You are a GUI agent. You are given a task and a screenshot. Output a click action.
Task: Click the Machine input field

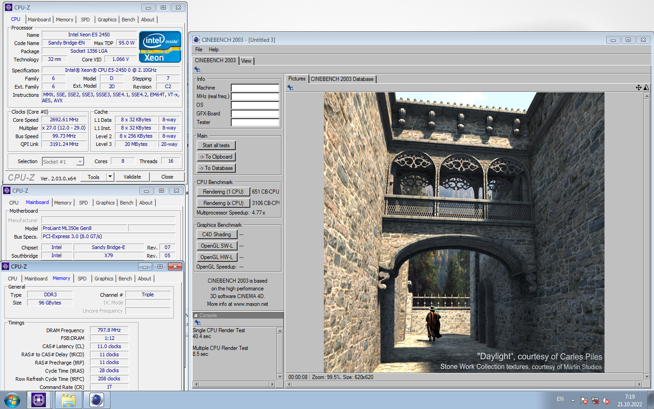(x=255, y=88)
